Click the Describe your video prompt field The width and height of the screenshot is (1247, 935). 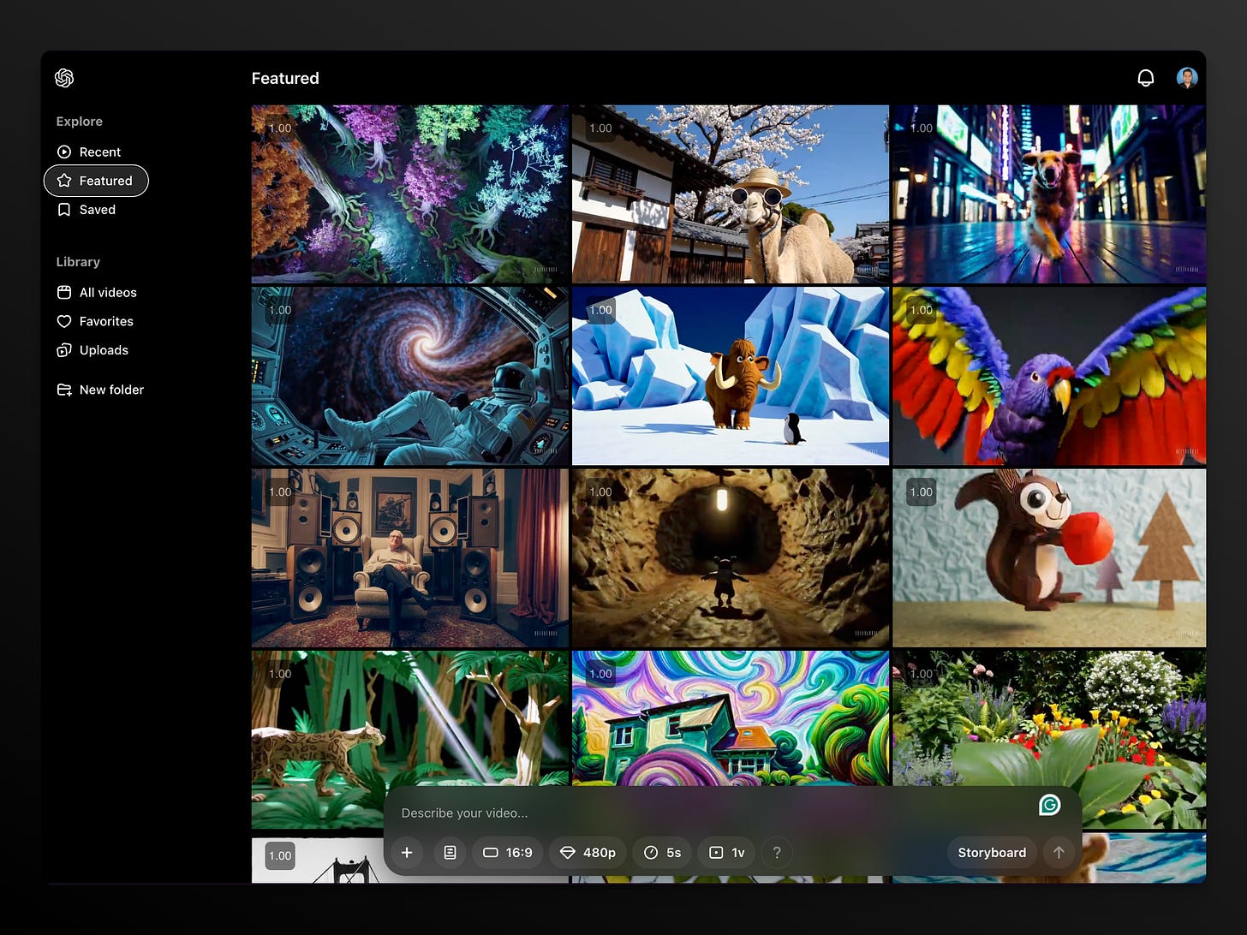711,813
